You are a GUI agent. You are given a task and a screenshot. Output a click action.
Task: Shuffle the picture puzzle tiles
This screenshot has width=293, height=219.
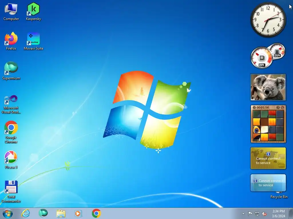click(x=282, y=108)
